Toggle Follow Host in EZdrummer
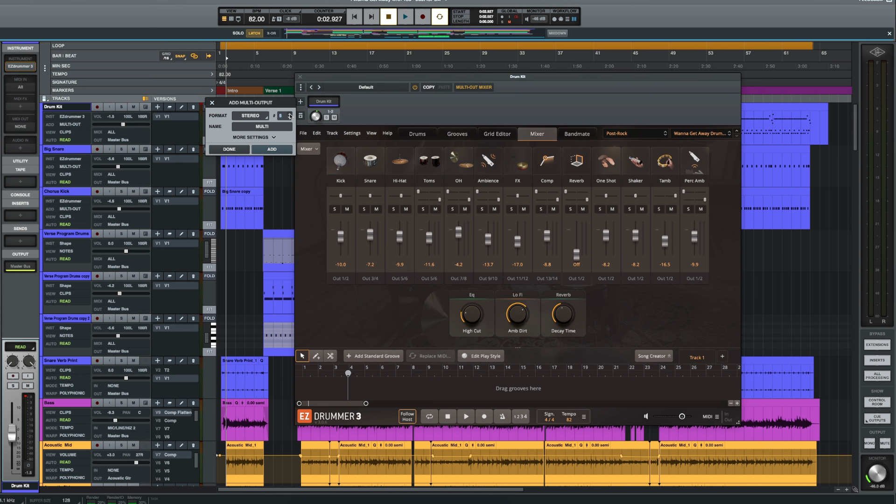This screenshot has width=896, height=504. (x=407, y=416)
